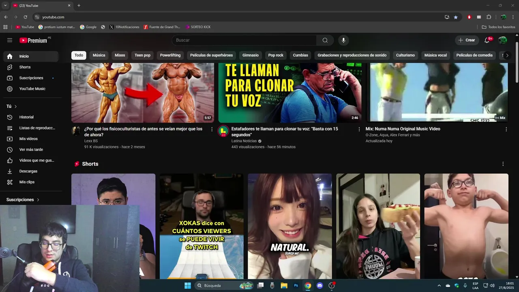Open Mis videos in the sidebar
Image resolution: width=519 pixels, height=292 pixels.
pos(31,139)
